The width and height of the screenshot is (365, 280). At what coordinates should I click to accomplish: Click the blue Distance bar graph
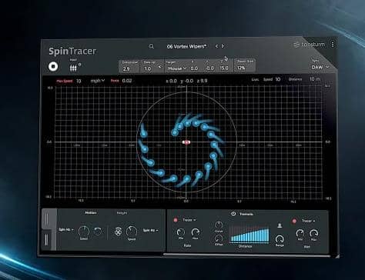(249, 235)
